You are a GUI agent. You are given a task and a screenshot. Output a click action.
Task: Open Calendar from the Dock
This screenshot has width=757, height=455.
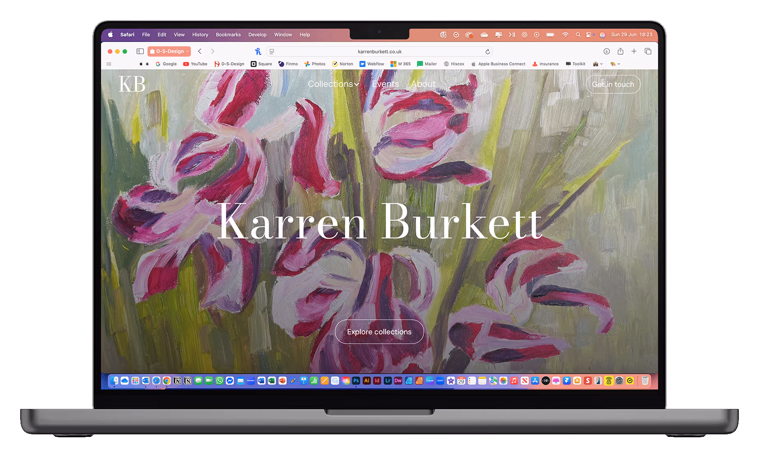(461, 381)
